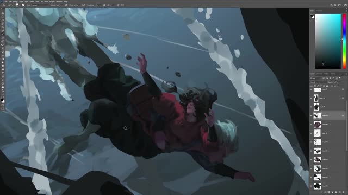The width and height of the screenshot is (348, 195).
Task: Click the vertical hue slider
Action: click(x=344, y=41)
